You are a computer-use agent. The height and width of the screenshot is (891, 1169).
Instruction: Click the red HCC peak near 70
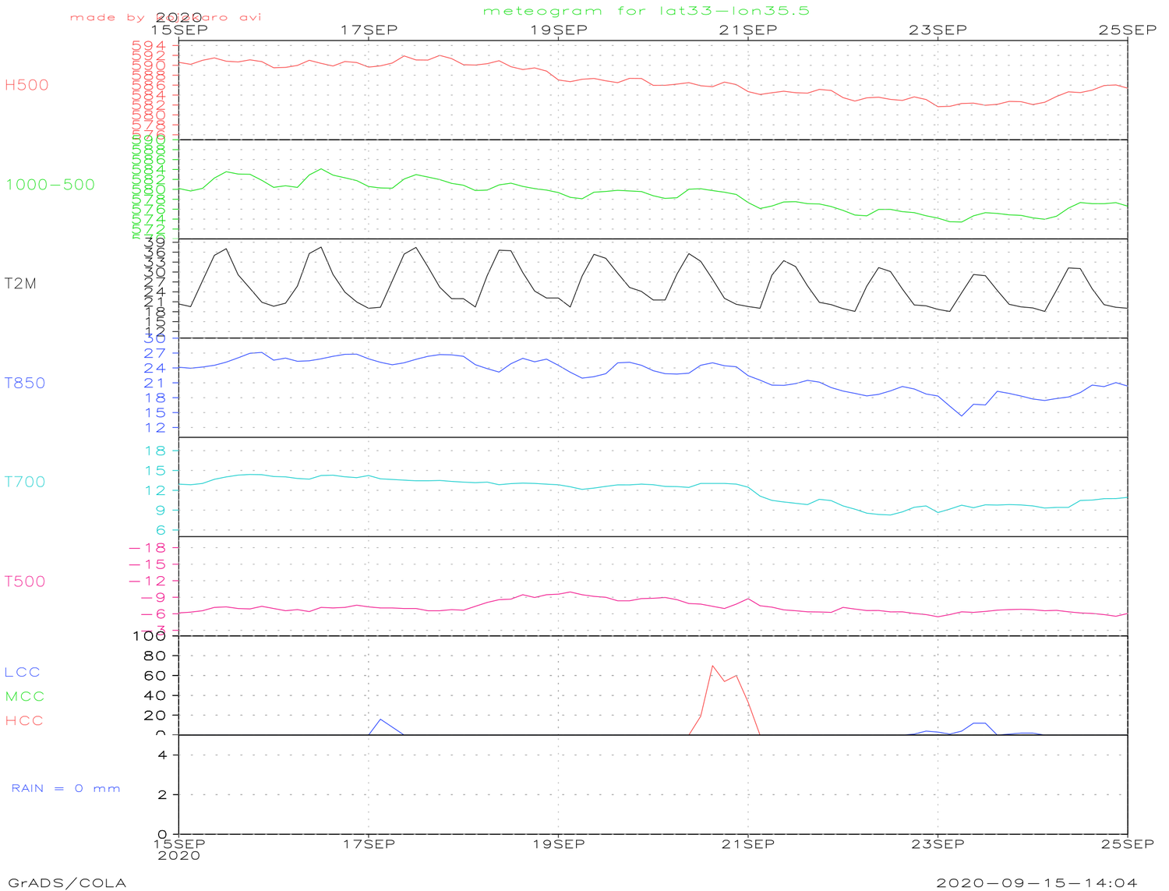tap(712, 666)
